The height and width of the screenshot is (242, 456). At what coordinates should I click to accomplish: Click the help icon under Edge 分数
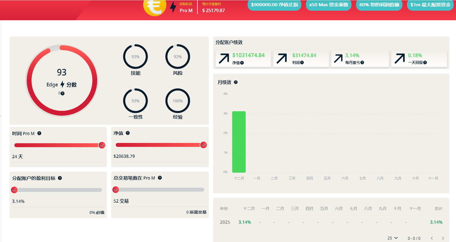(63, 93)
